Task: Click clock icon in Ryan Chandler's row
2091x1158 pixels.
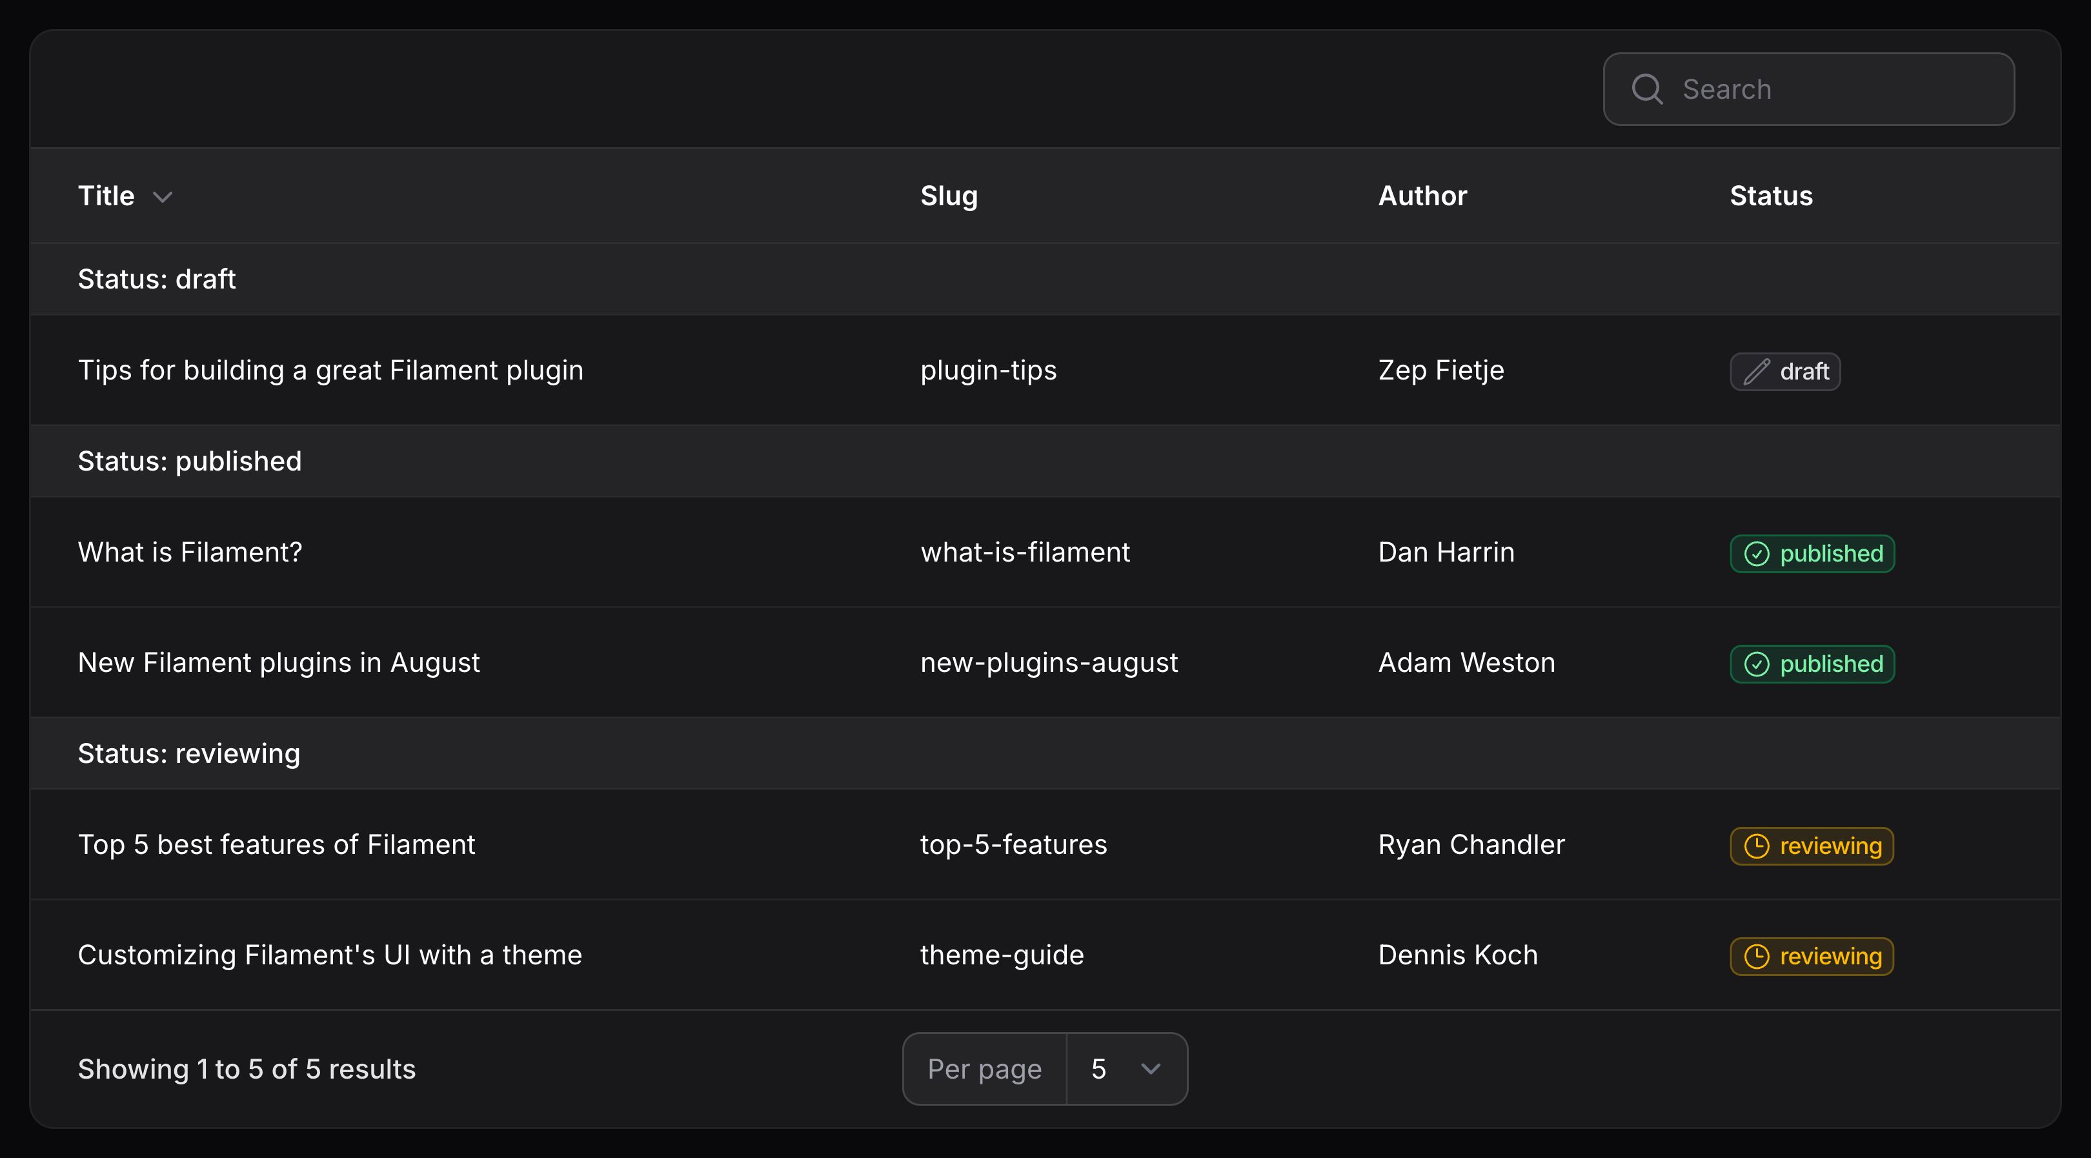Action: (x=1757, y=846)
